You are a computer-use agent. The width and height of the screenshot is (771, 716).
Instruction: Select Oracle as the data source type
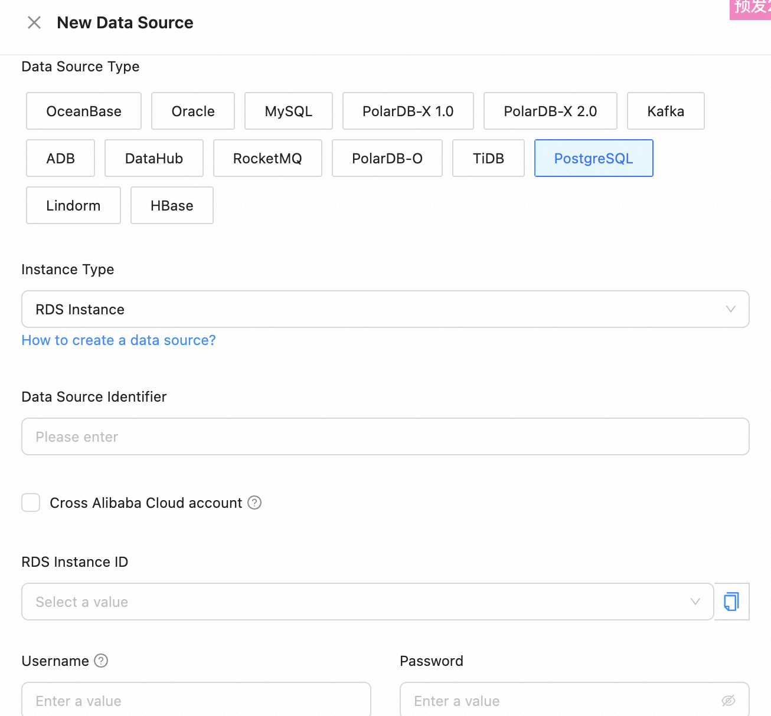pyautogui.click(x=192, y=111)
